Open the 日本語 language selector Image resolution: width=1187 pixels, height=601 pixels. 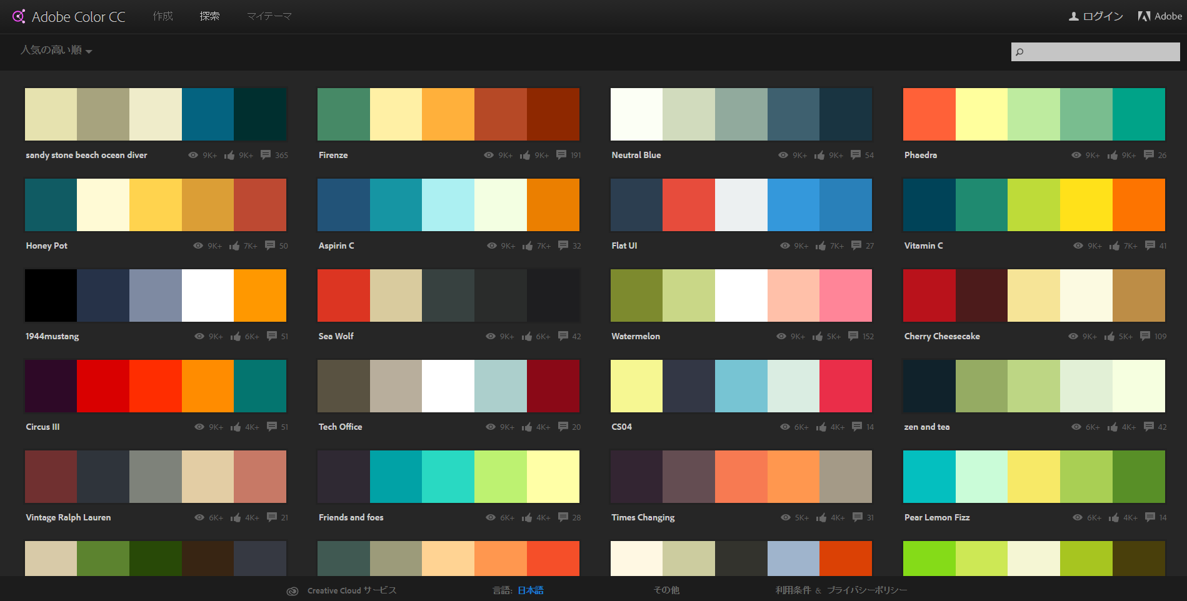click(530, 590)
